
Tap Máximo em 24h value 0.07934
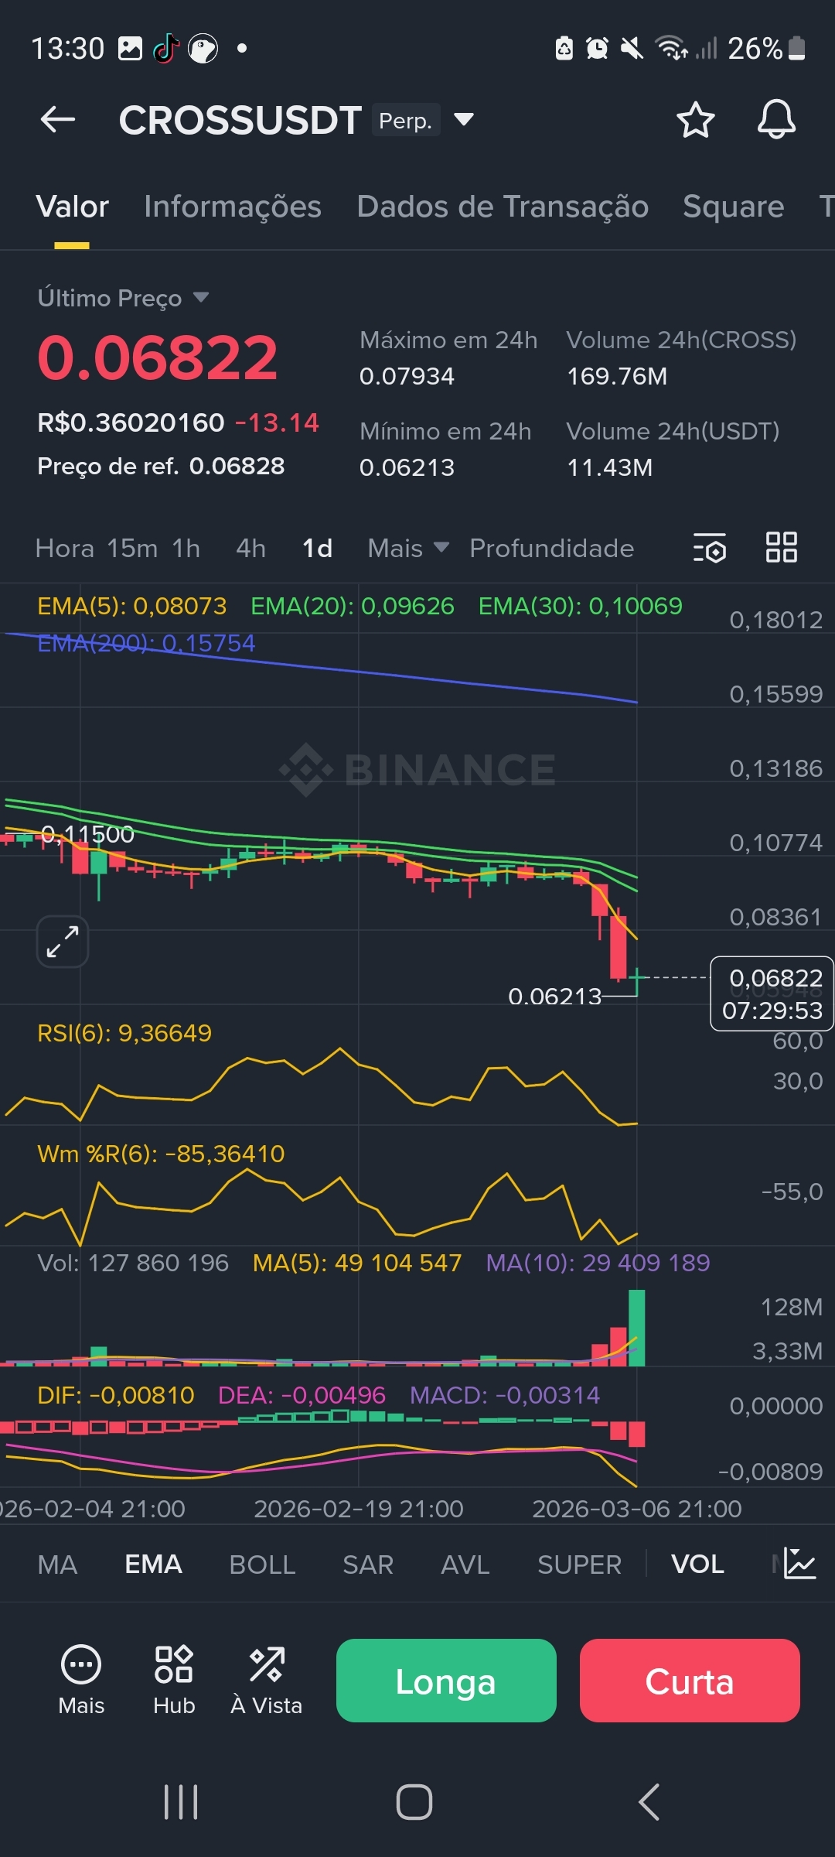407,376
